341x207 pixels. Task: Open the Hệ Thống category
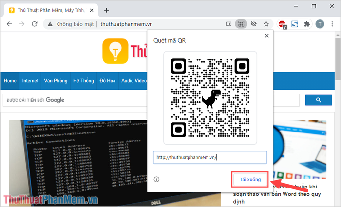point(83,81)
